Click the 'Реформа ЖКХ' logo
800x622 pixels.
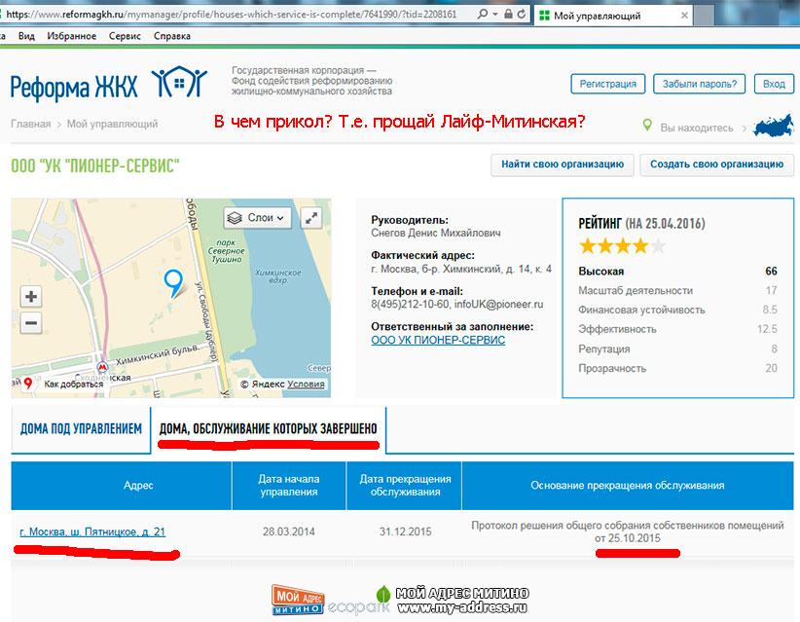coord(109,83)
